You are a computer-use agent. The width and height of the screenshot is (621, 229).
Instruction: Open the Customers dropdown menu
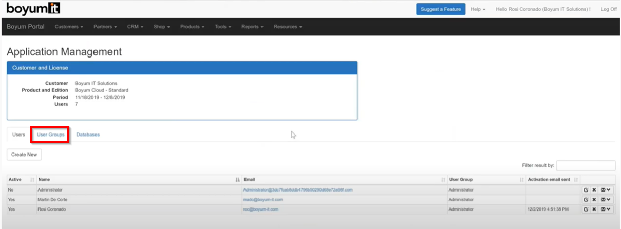[x=69, y=27]
